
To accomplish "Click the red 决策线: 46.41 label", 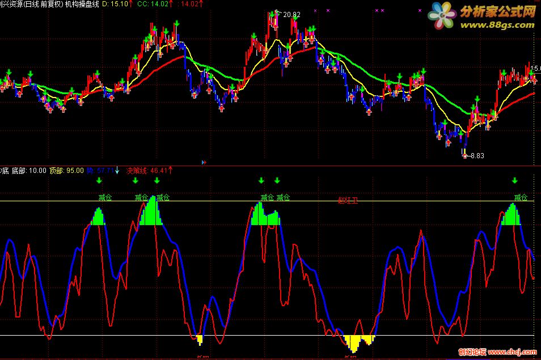I will (x=147, y=170).
